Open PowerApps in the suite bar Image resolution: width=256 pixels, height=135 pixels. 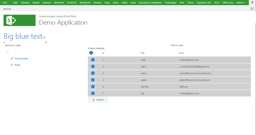click(x=171, y=3)
